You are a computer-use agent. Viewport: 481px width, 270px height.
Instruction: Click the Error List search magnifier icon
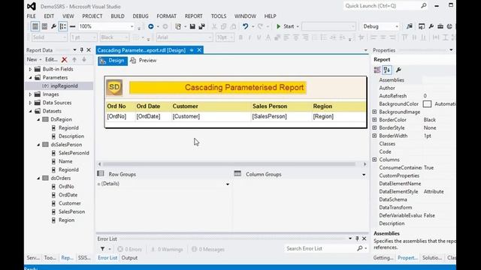tap(360, 248)
